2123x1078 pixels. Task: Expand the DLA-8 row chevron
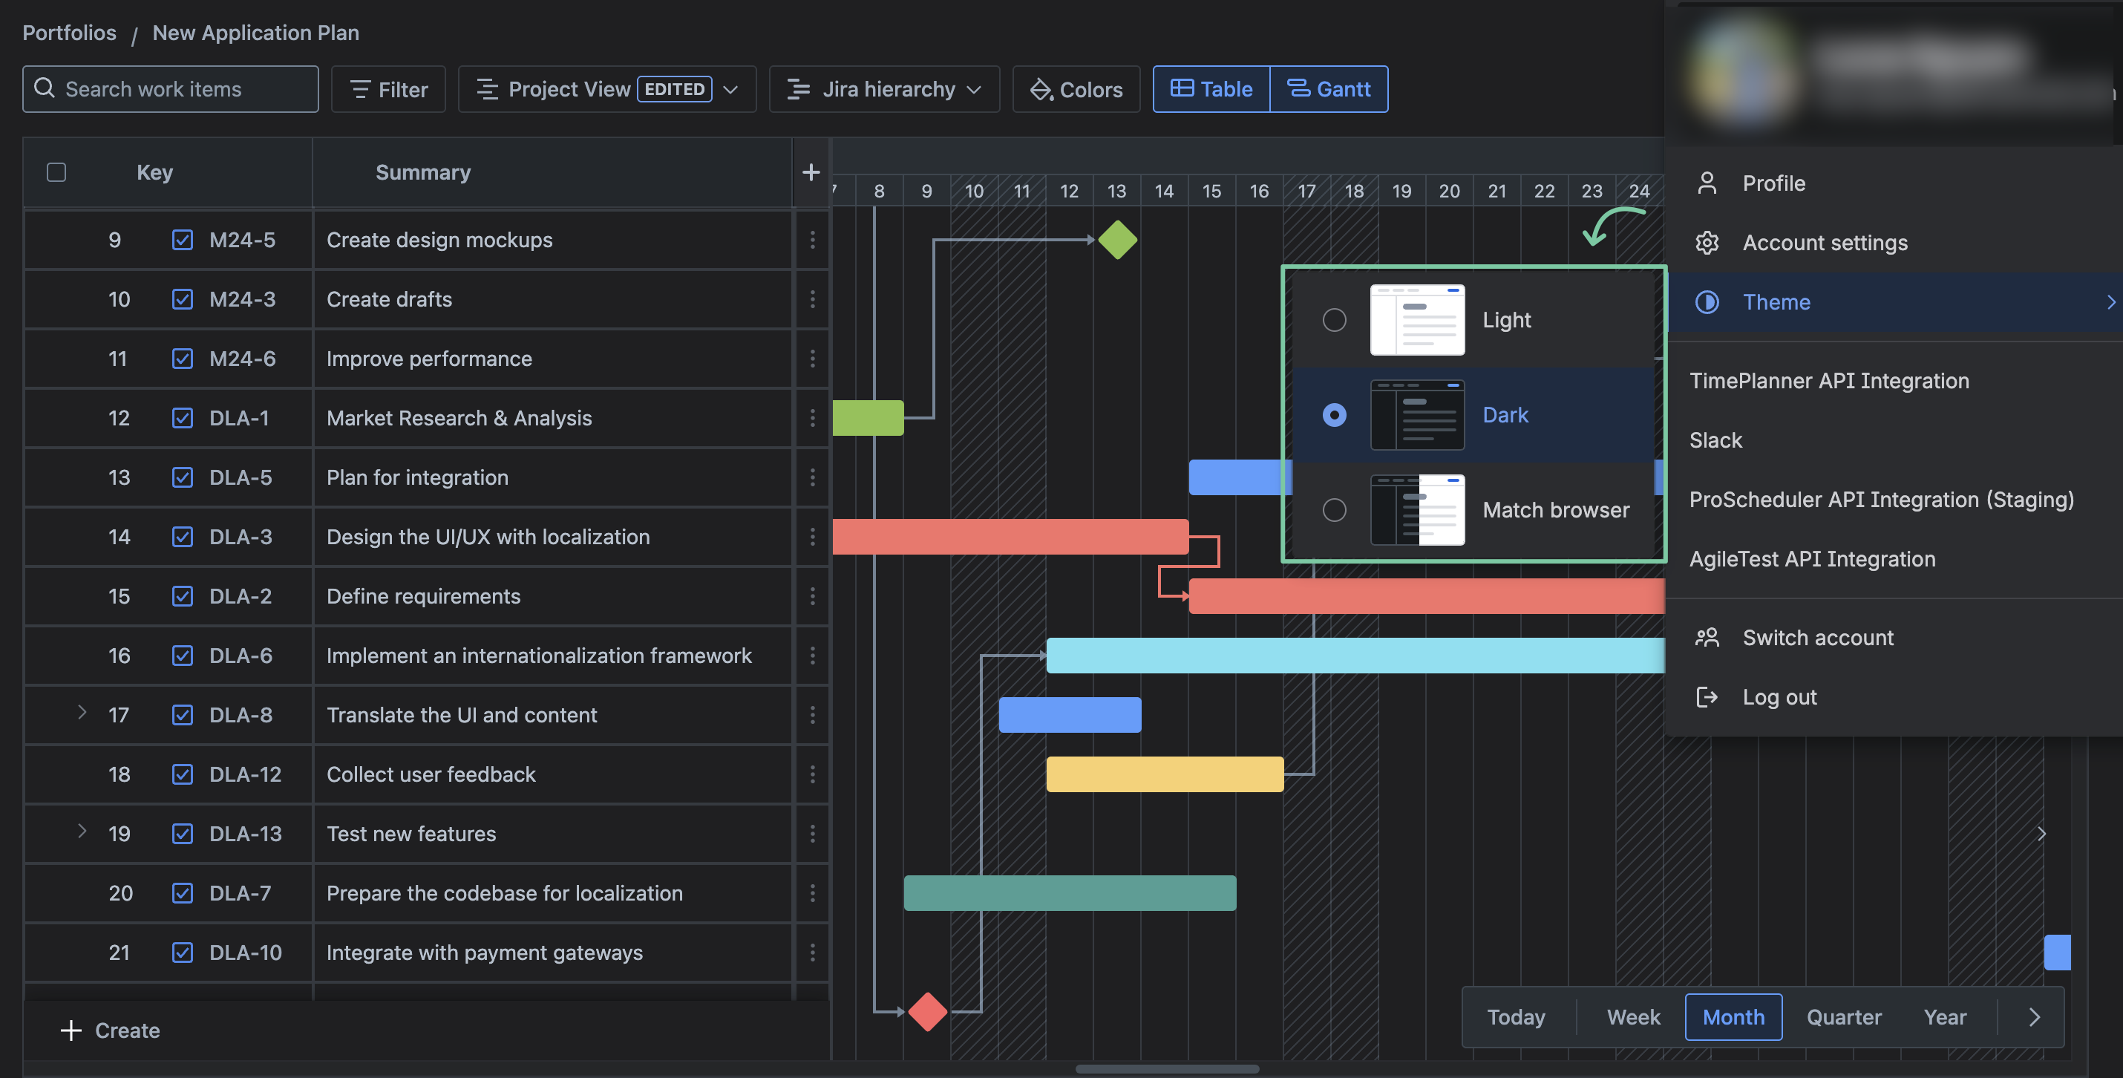tap(82, 712)
